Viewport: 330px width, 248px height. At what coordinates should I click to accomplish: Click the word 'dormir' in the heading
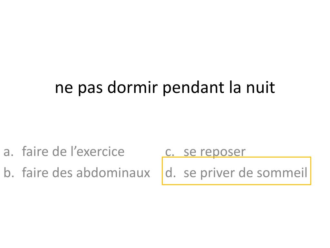(132, 87)
